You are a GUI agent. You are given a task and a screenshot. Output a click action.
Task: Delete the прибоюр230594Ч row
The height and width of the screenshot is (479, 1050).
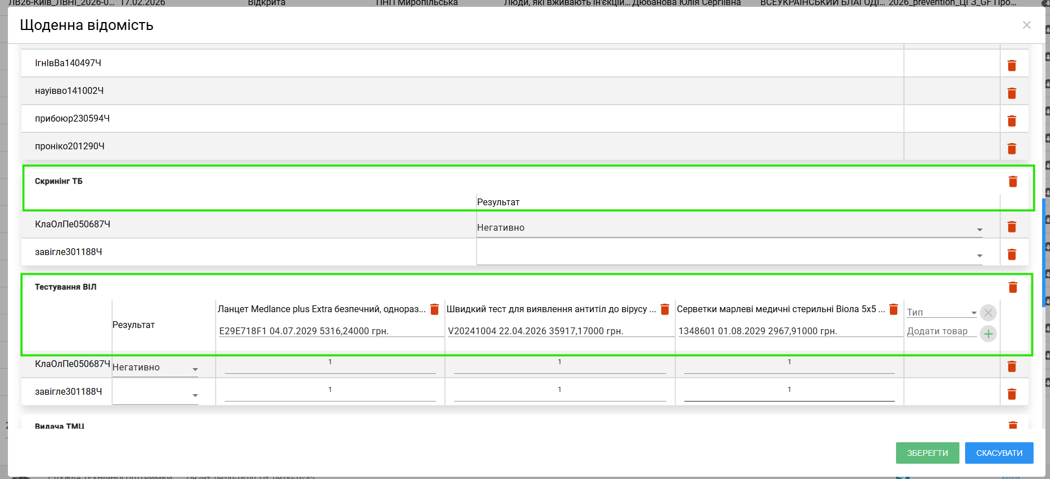[x=1012, y=121]
